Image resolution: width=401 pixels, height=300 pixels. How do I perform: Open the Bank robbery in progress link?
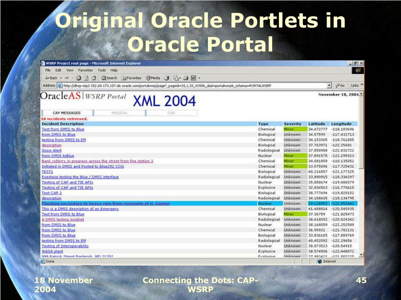98,161
